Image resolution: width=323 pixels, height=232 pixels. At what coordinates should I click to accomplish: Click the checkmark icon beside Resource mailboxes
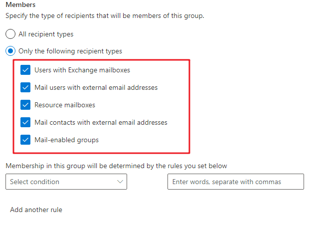[25, 105]
